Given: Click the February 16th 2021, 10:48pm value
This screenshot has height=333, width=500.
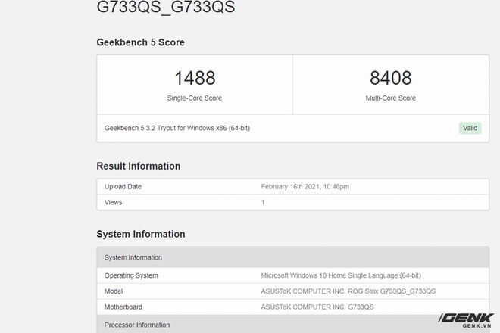Looking at the screenshot, I should point(305,187).
